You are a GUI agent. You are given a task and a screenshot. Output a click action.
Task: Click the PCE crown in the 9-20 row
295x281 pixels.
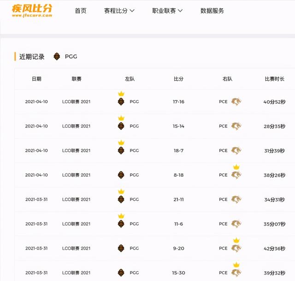coord(236,240)
